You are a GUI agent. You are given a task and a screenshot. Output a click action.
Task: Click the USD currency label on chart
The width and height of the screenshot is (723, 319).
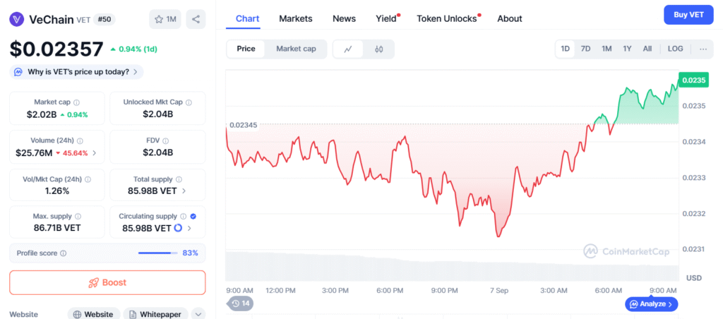tap(695, 278)
